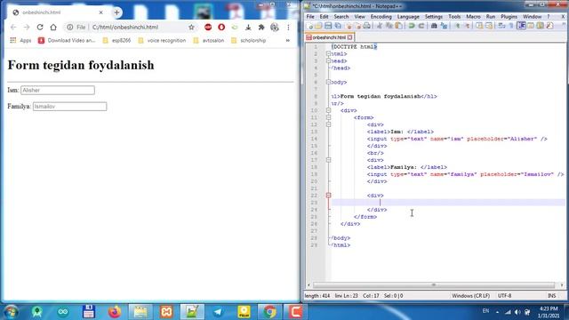Click the Copy toolbar icon in Notepad++
The width and height of the screenshot is (569, 320).
(389, 26)
